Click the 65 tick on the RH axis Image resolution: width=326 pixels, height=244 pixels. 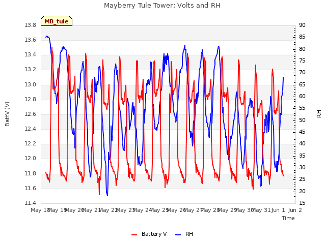pos(302,85)
